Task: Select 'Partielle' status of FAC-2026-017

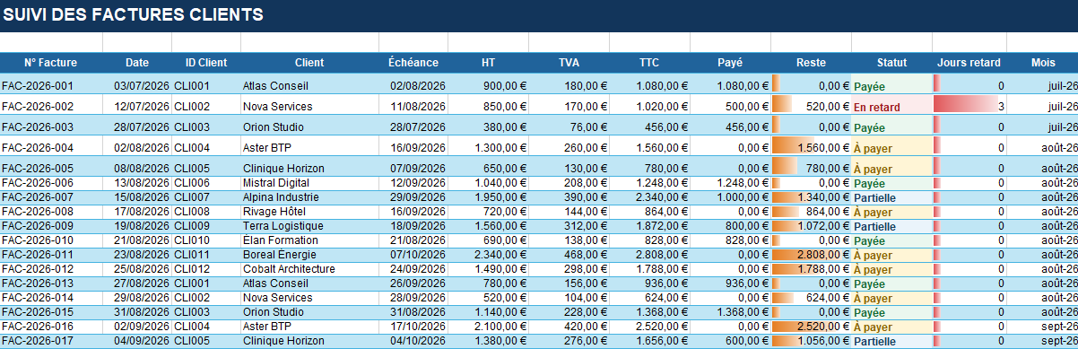Action: click(x=891, y=341)
